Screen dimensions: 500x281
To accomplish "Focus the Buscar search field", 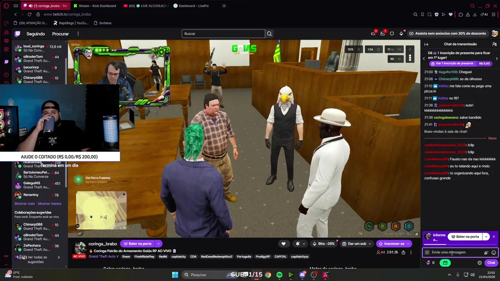I will (223, 34).
